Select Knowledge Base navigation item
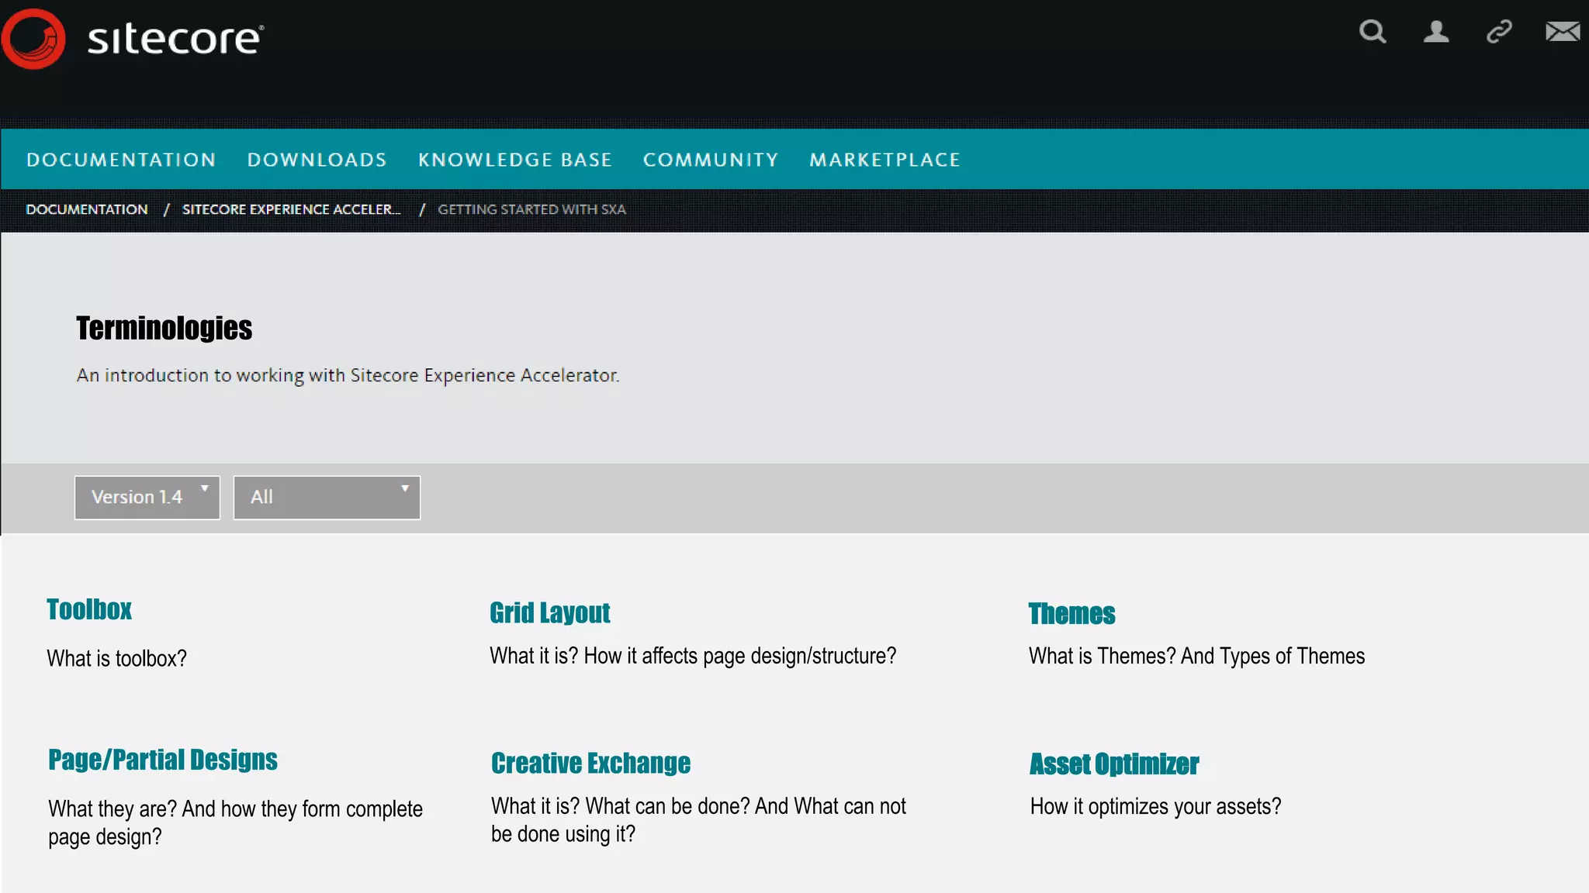Viewport: 1589px width, 893px height. coord(515,160)
